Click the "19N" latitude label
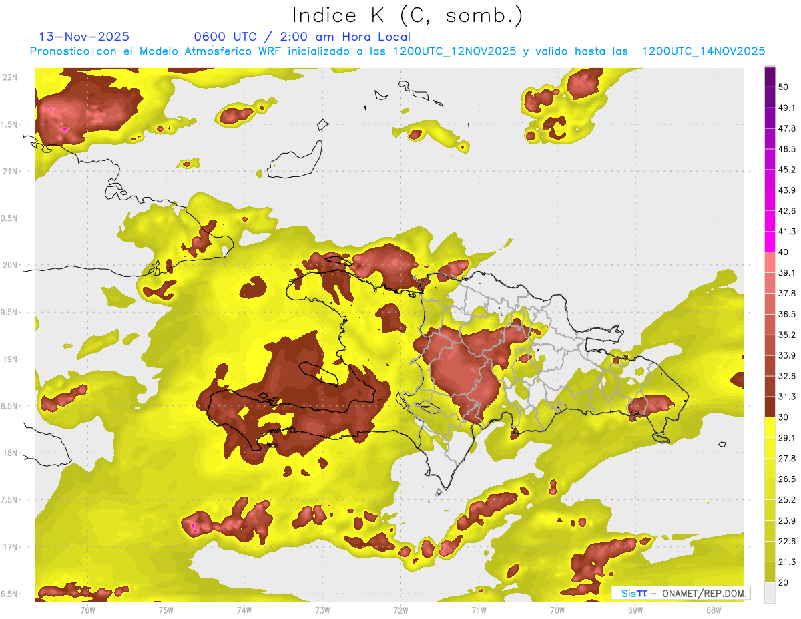This screenshot has height=619, width=801. click(10, 359)
